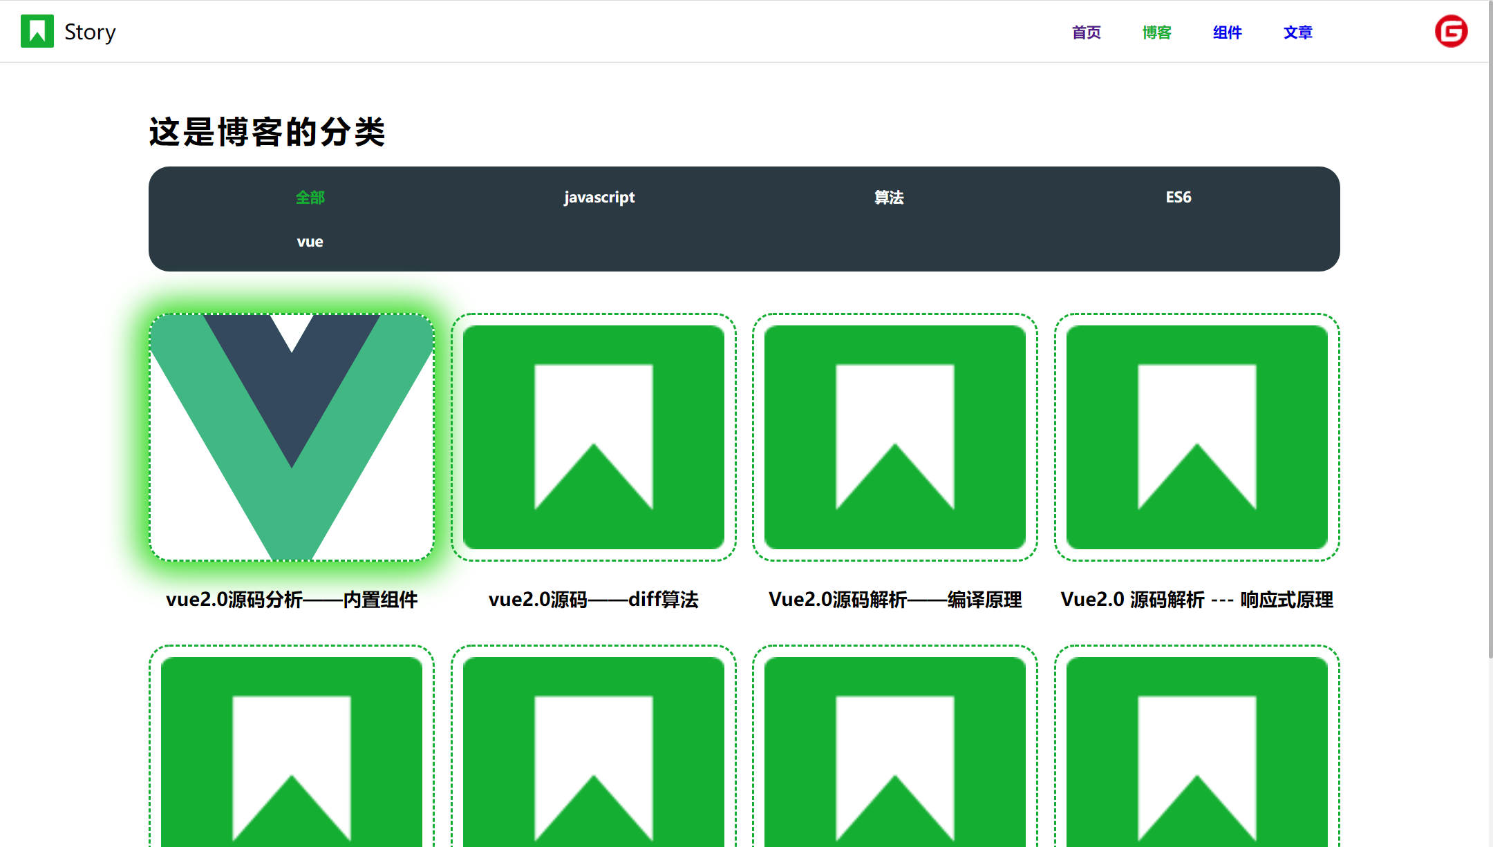Select the javascript category filter

[x=599, y=197]
